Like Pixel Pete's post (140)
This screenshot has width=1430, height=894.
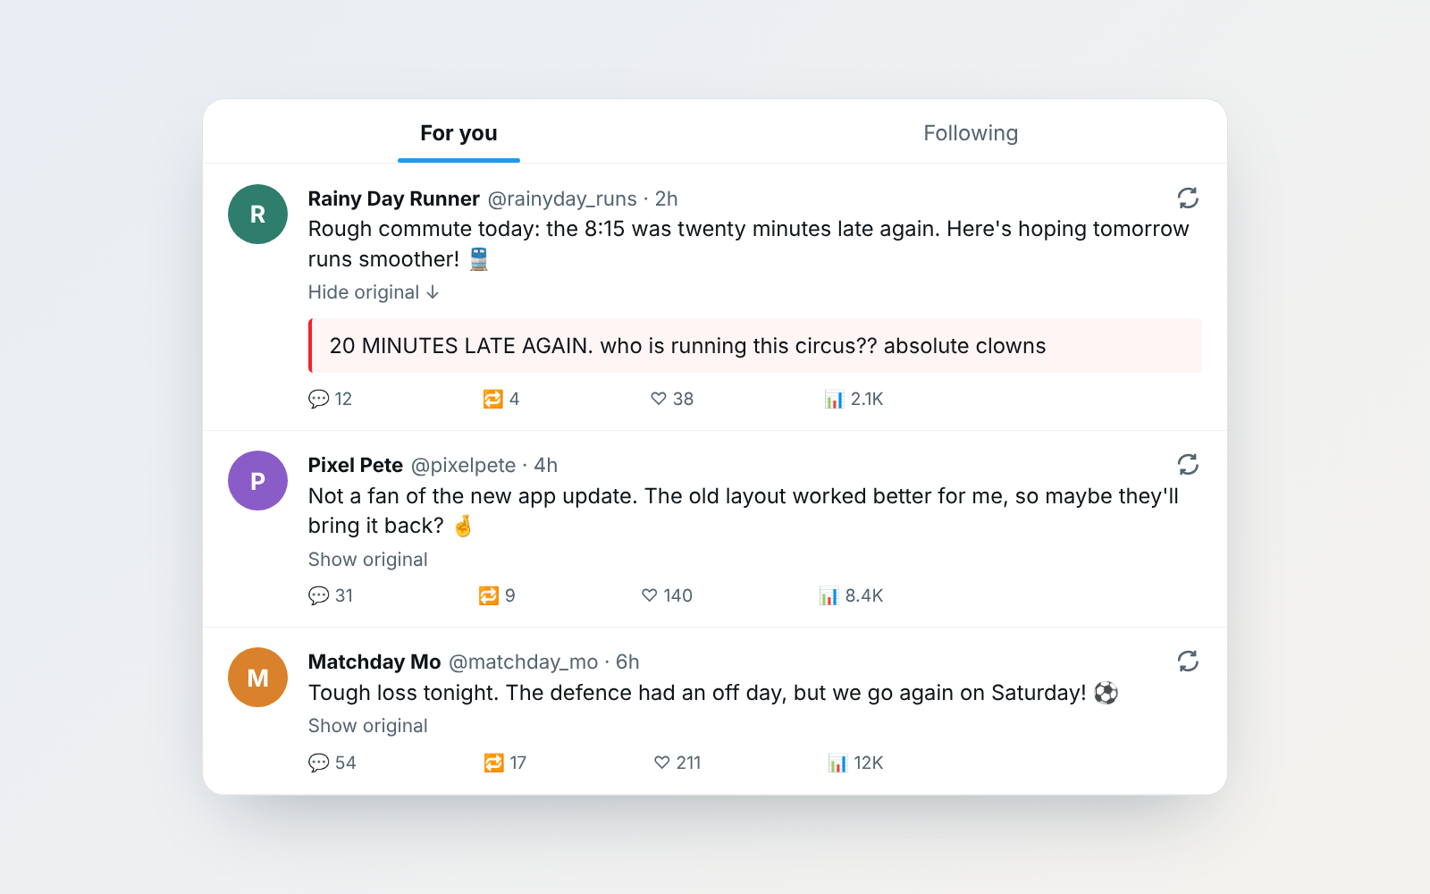667,595
